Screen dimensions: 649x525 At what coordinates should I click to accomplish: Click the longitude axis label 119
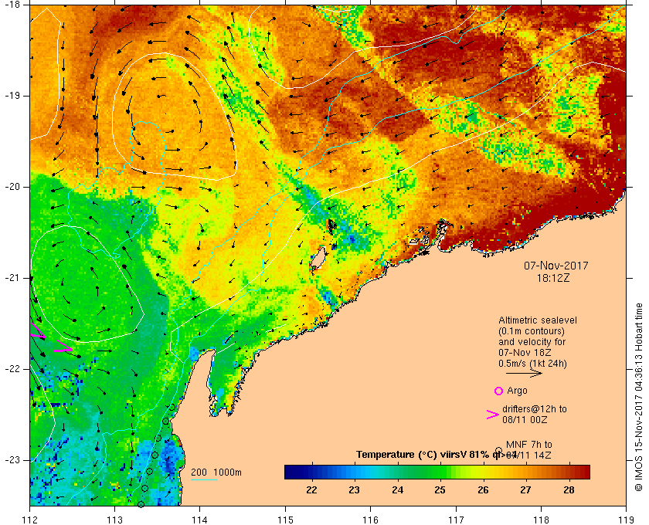(x=626, y=520)
